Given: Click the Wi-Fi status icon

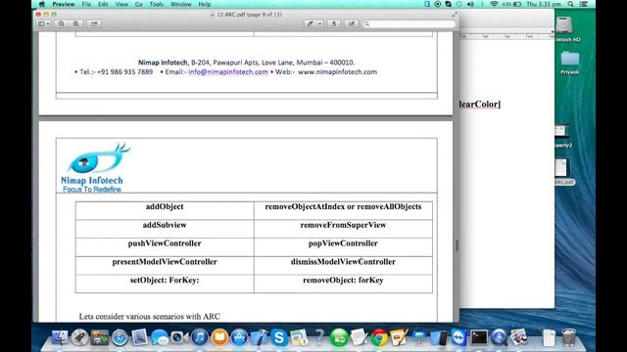Looking at the screenshot, I should (494, 4).
